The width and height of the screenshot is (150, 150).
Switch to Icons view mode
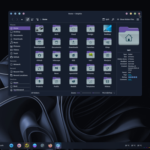[28, 19]
